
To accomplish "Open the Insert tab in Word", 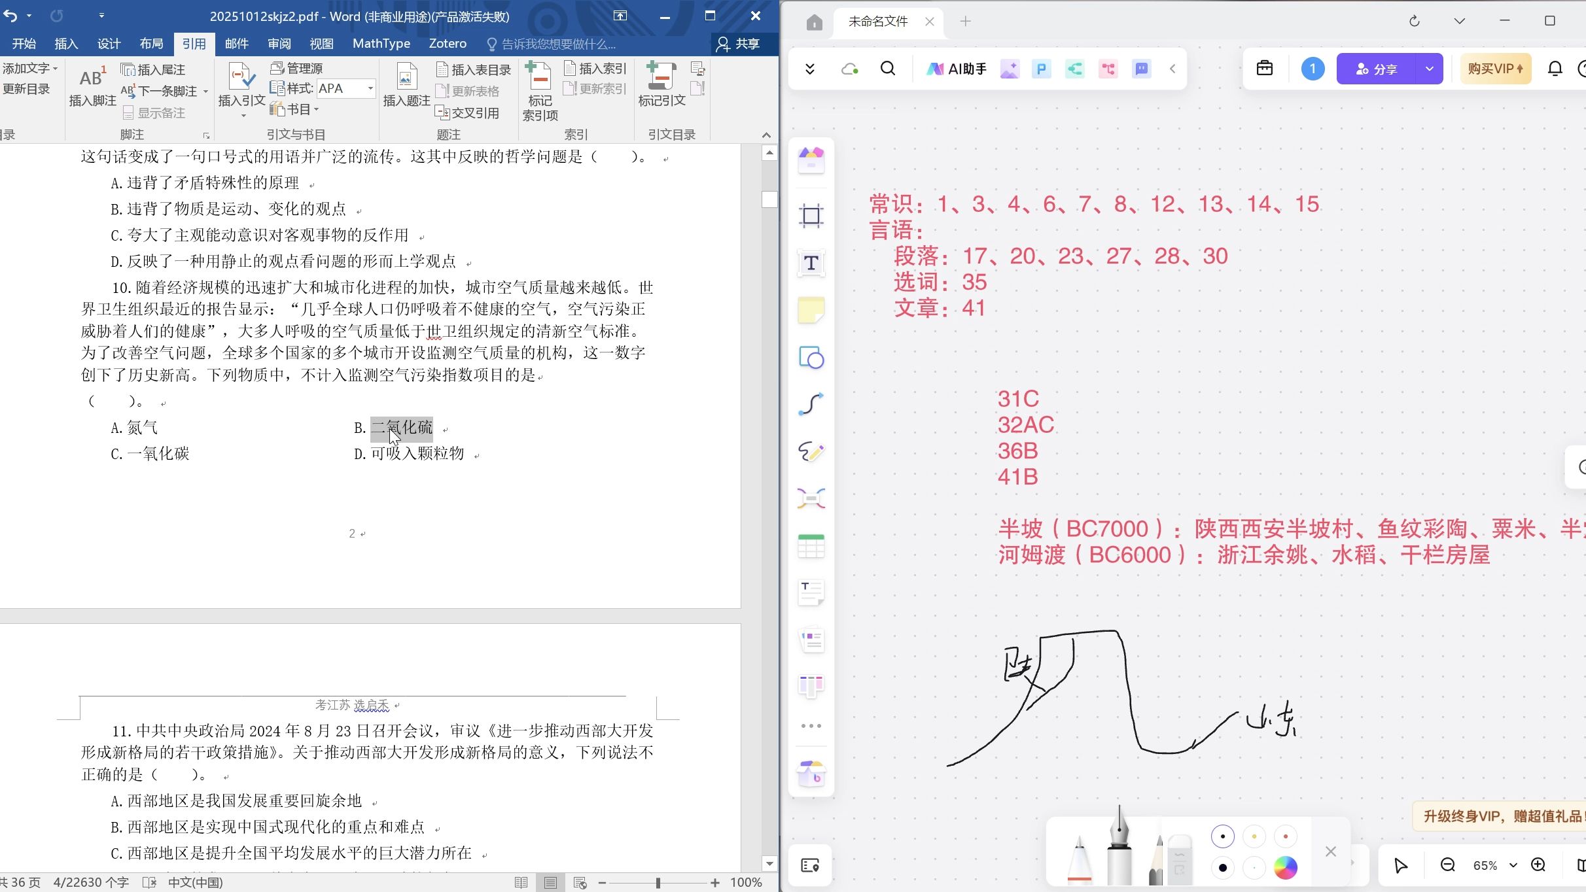I will 66,44.
